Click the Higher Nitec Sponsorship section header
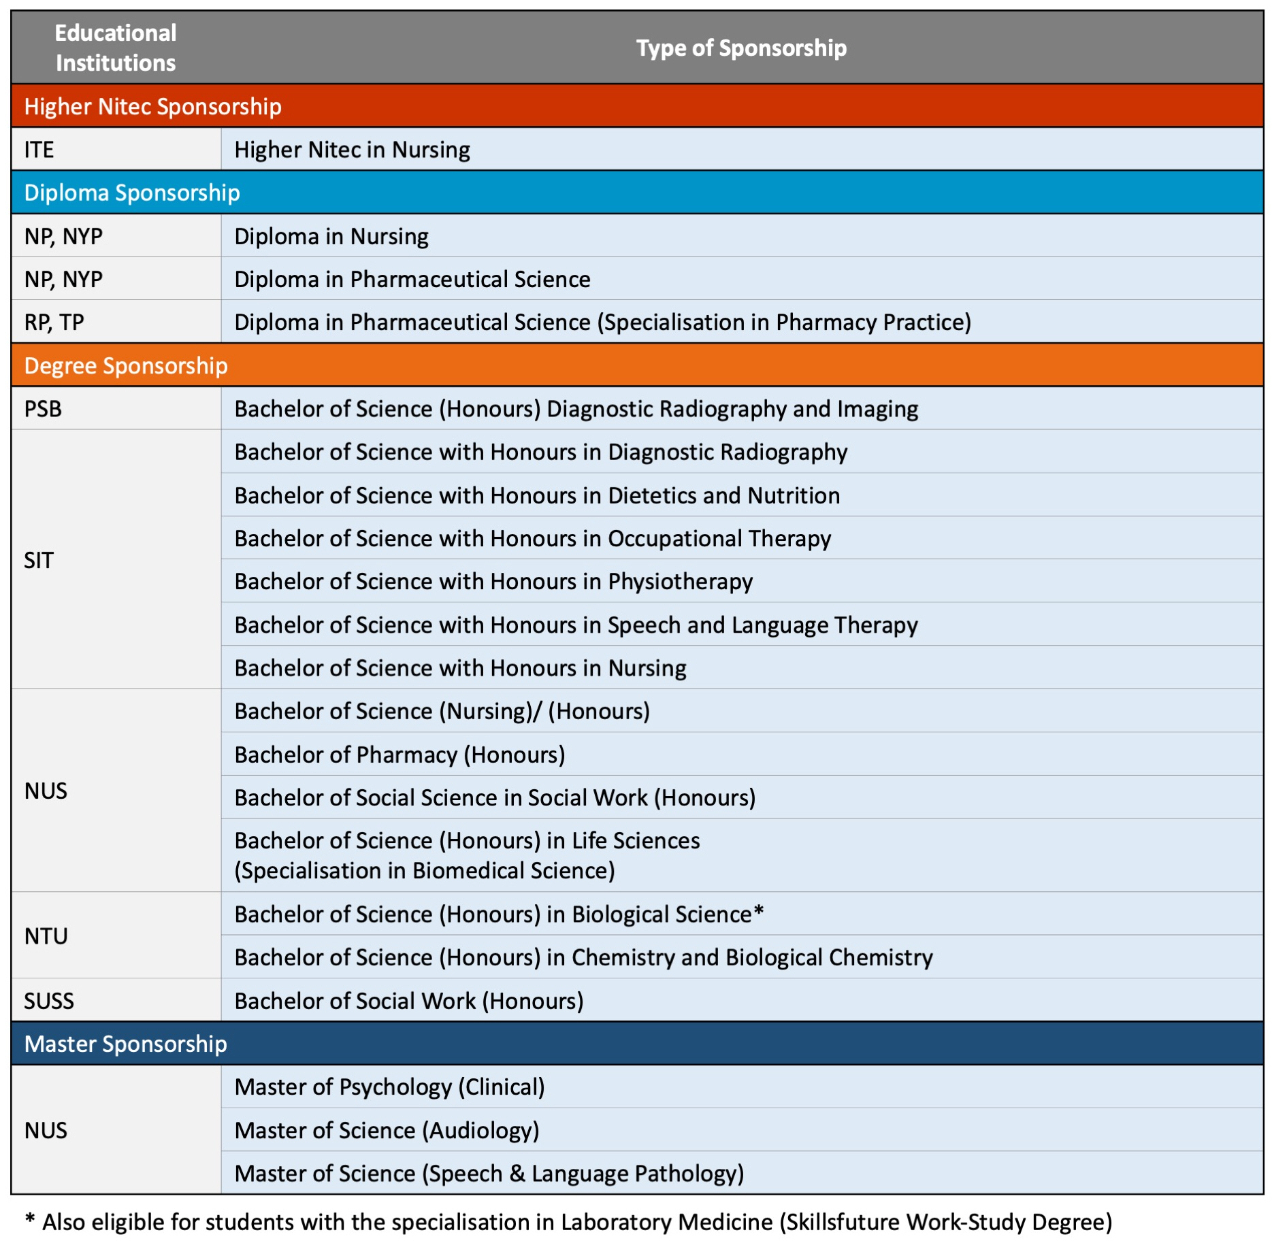Screen dimensions: 1272x1241 point(152,107)
